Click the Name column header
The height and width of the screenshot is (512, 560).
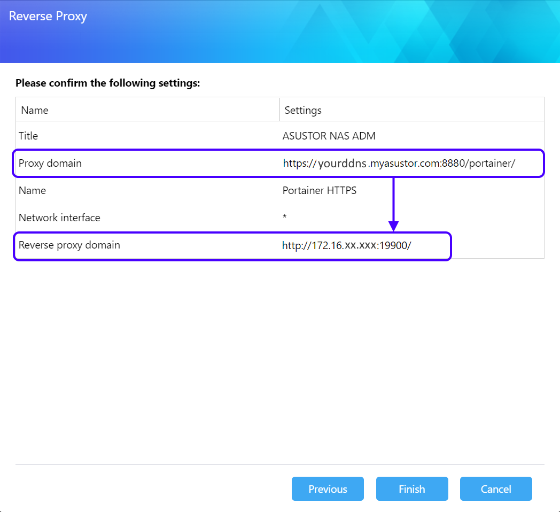coord(34,110)
